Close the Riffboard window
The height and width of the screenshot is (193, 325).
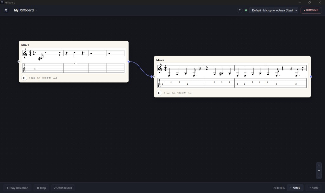point(319,2)
